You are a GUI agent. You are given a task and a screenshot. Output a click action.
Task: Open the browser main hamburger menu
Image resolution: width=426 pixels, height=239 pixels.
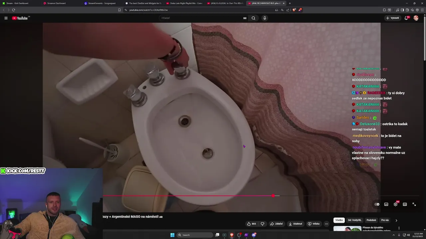pyautogui.click(x=422, y=10)
